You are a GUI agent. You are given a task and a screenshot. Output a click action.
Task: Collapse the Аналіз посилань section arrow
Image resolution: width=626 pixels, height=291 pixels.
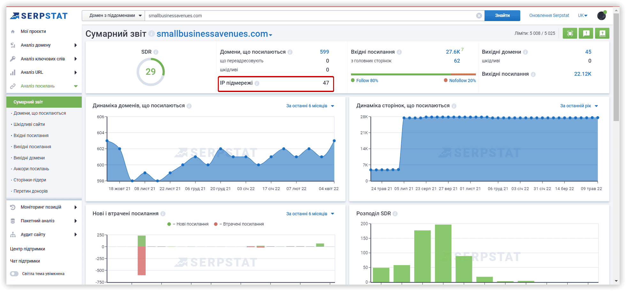click(x=76, y=86)
